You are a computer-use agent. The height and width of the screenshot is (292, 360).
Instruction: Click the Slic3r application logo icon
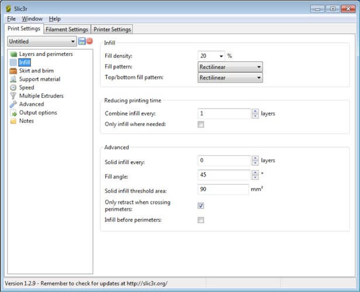(9, 9)
